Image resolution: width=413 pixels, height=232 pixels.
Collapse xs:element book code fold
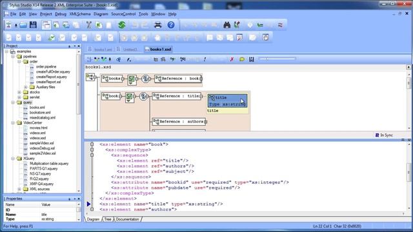pos(92,144)
